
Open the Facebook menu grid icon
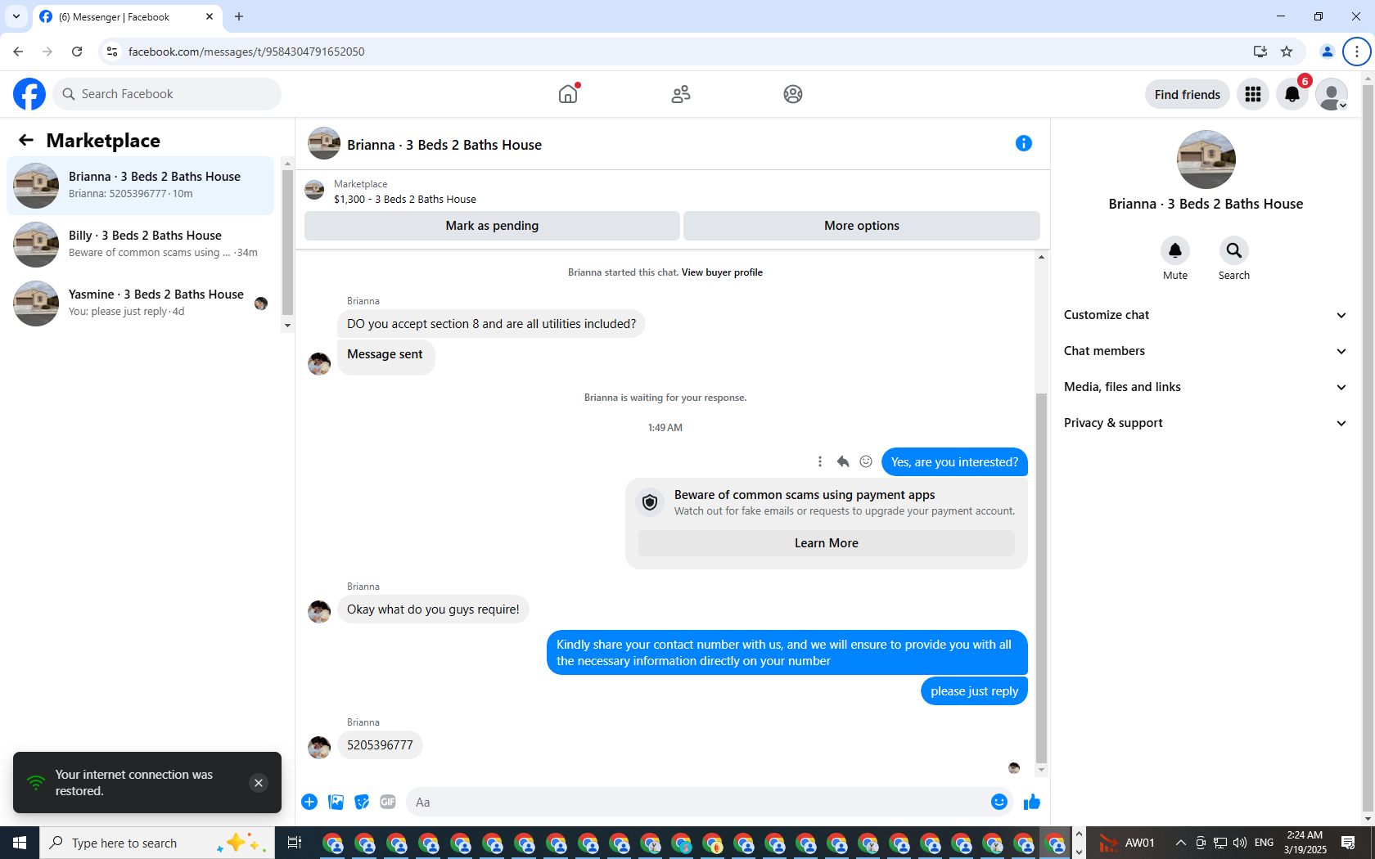1253,94
